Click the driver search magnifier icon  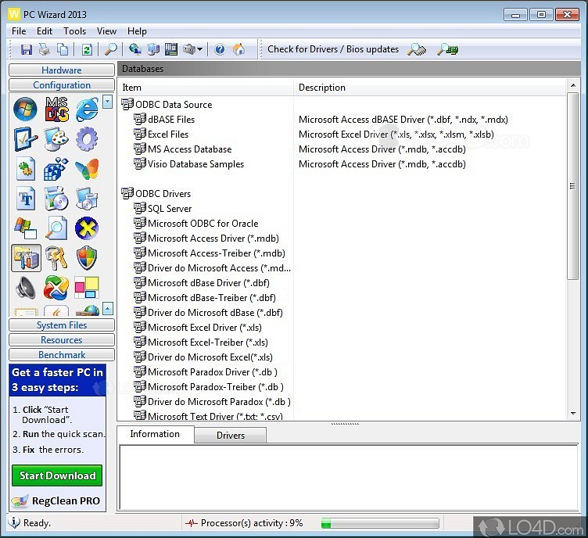pos(417,49)
